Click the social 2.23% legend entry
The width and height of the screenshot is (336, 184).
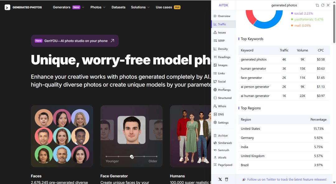click(x=302, y=13)
